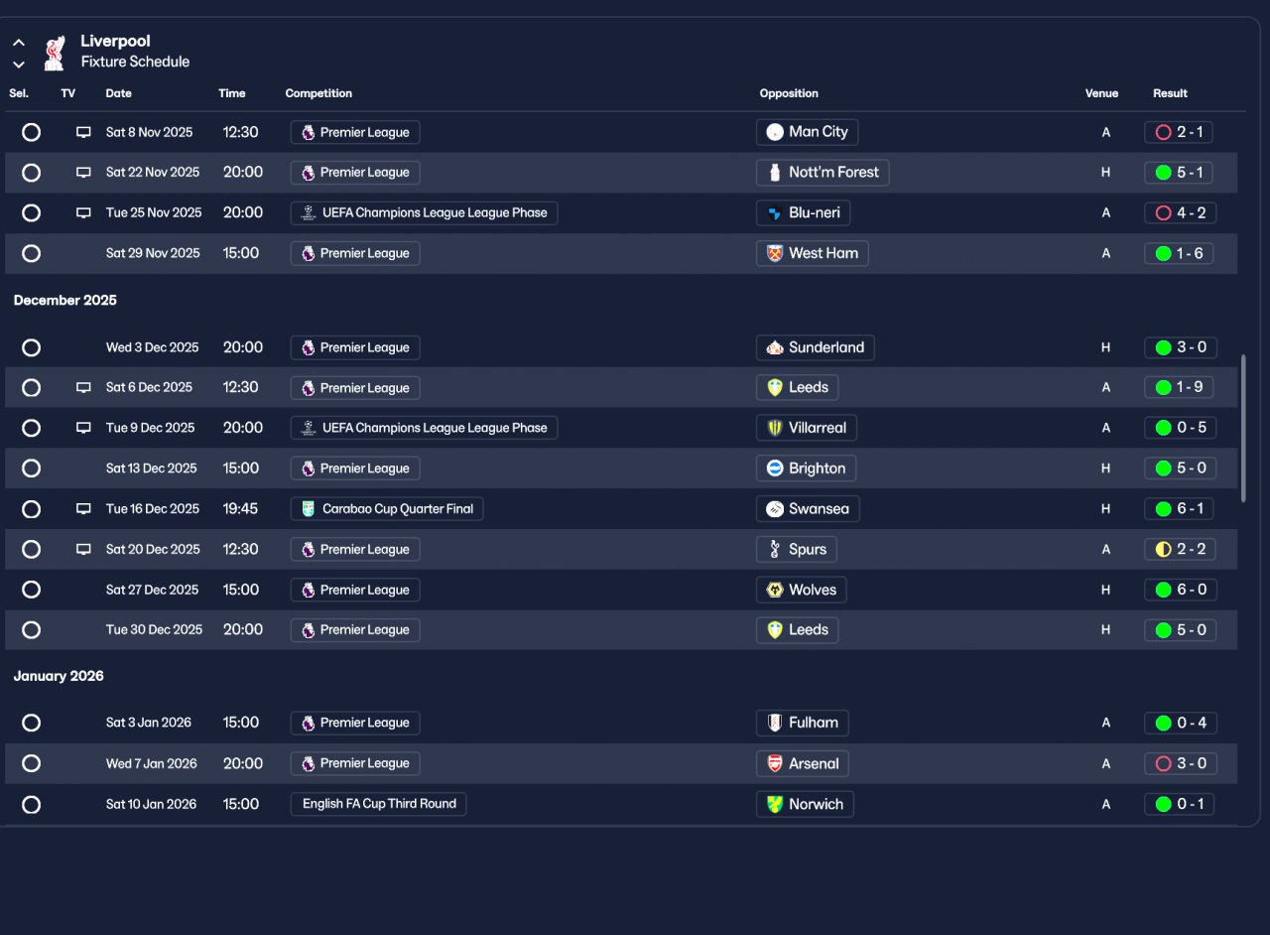
Task: Click the Brighton club crest
Action: [775, 468]
